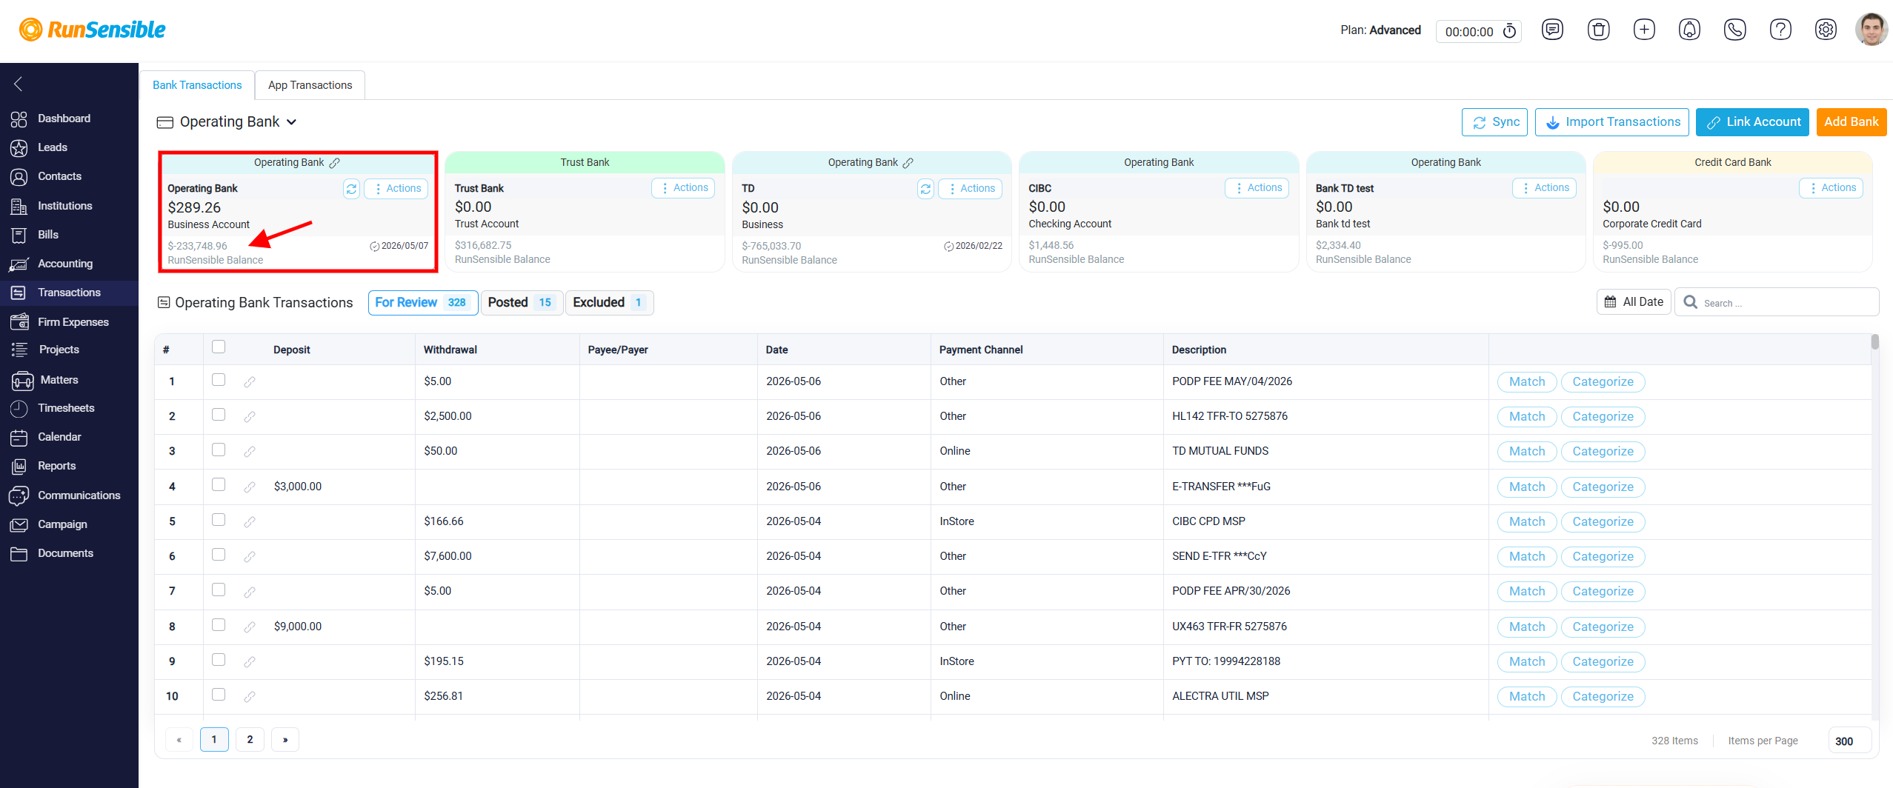This screenshot has height=788, width=1893.
Task: Open the notifications bell icon
Action: 1689,30
